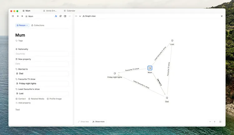Fit the graph to screen
Screen dimensions: 234x135
click(220, 122)
